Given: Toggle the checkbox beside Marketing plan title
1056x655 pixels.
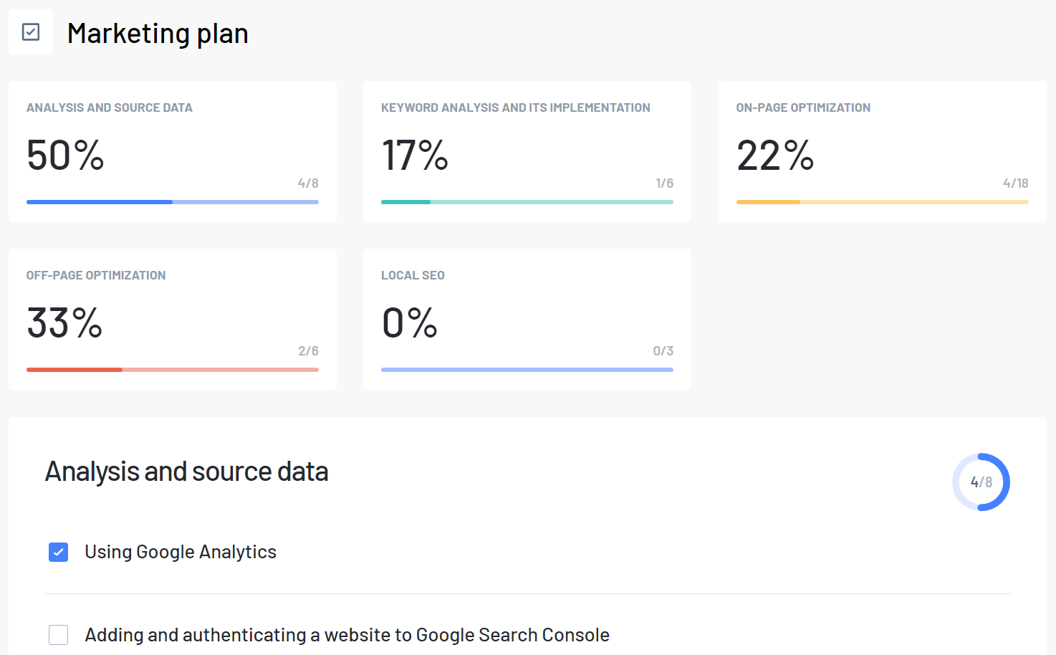Looking at the screenshot, I should 30,32.
